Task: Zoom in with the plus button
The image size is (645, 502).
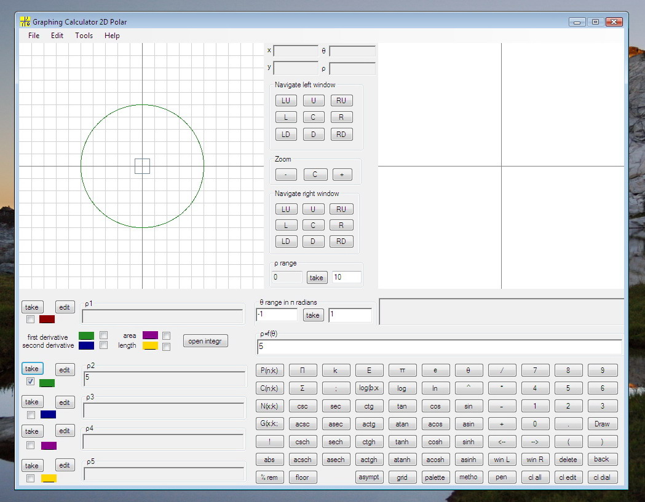Action: tap(342, 175)
